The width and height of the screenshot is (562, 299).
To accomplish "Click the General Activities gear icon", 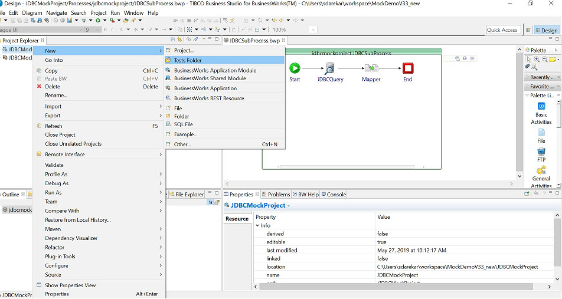I will (x=541, y=170).
